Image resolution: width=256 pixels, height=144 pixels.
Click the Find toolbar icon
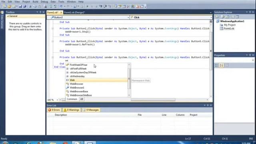pyautogui.click(x=45, y=6)
